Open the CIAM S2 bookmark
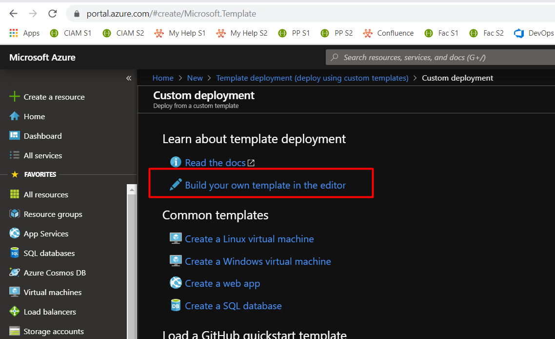555x339 pixels. [123, 33]
